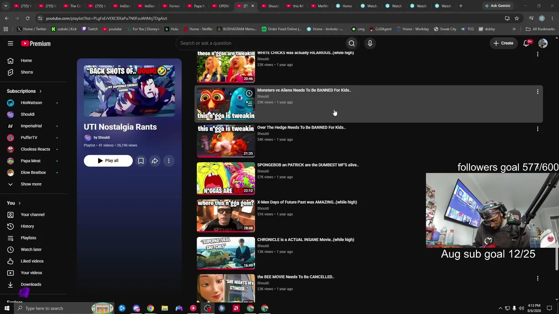The image size is (559, 314).
Task: Switch to the MelVe browser tab
Action: [x=319, y=6]
